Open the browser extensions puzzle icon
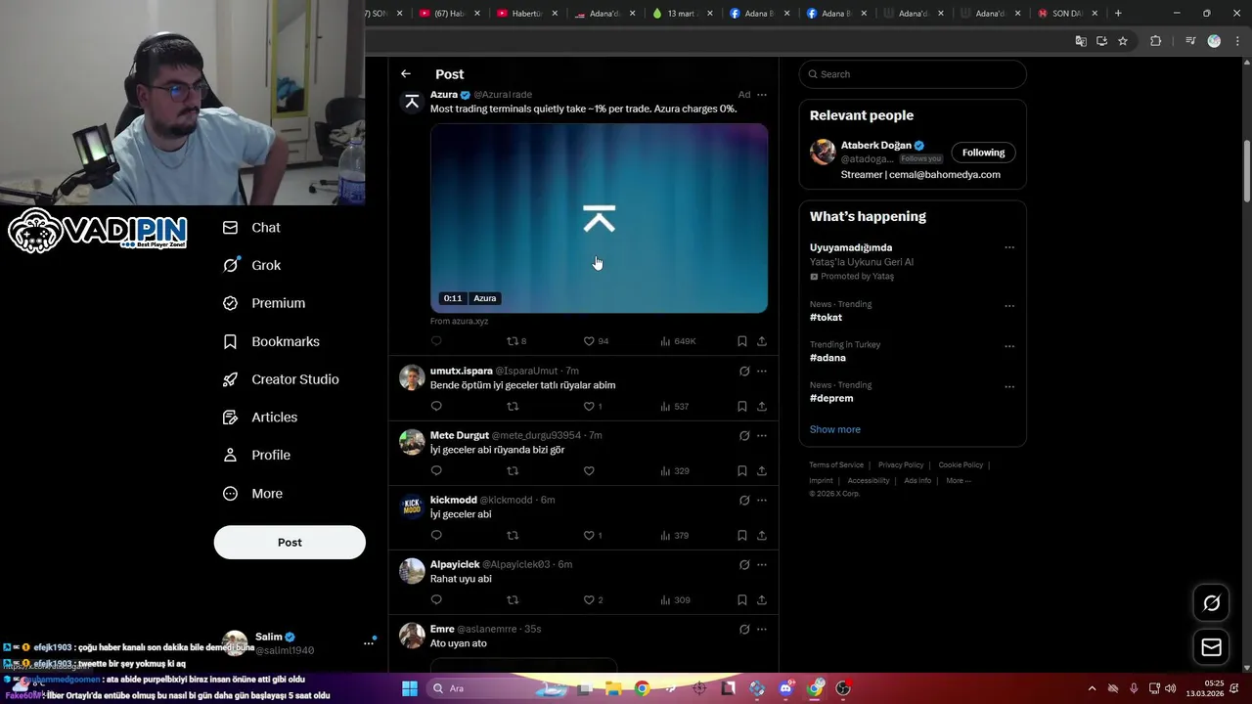 pos(1156,41)
